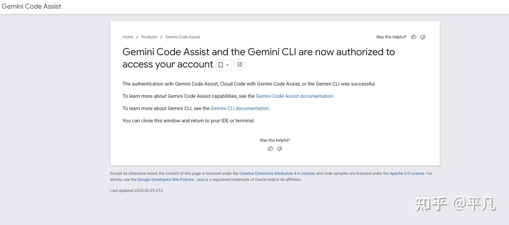The height and width of the screenshot is (225, 509).
Task: Open the Gemini CLI documentation link
Action: click(240, 108)
